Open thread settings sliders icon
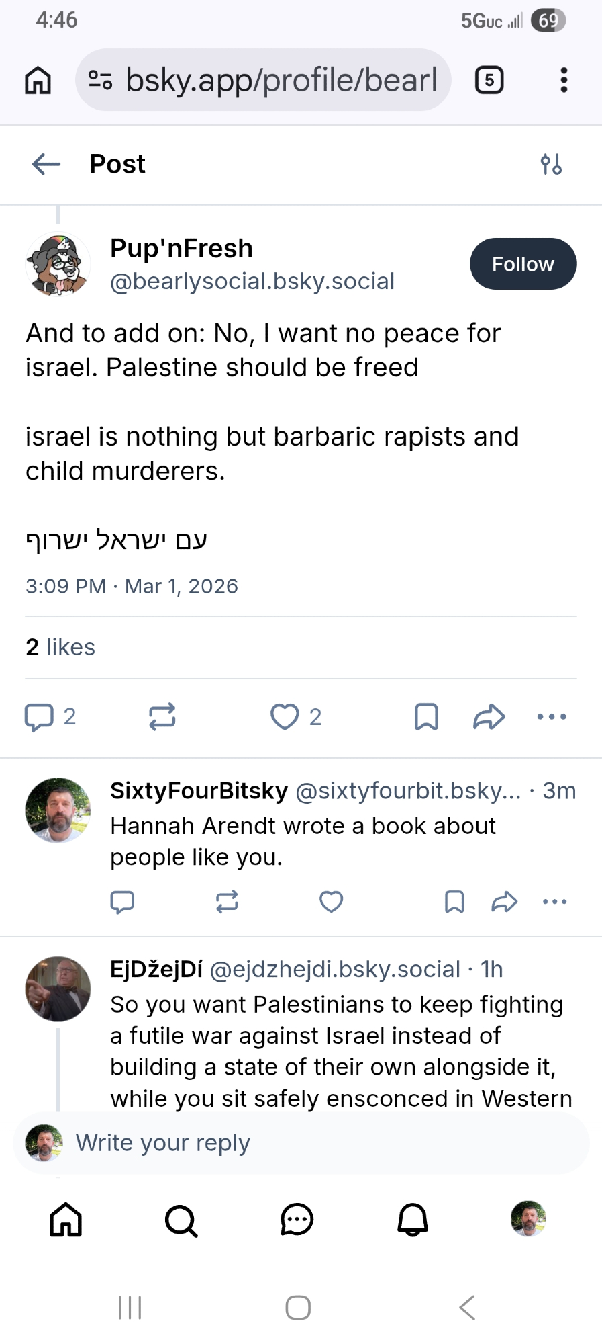Viewport: 602px width, 1344px height. pyautogui.click(x=551, y=164)
